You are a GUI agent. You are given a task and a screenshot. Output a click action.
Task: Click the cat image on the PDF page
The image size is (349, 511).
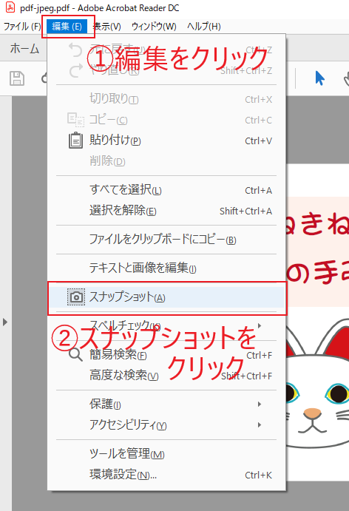tap(317, 385)
